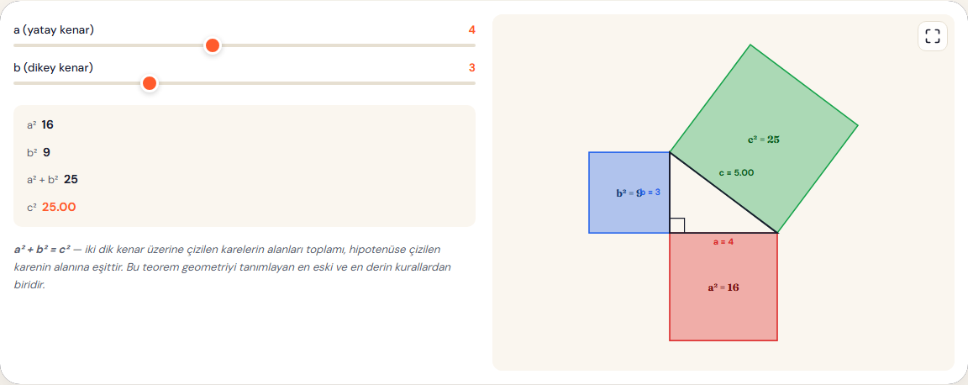Select the blue b² square
968x385 pixels.
coord(629,192)
